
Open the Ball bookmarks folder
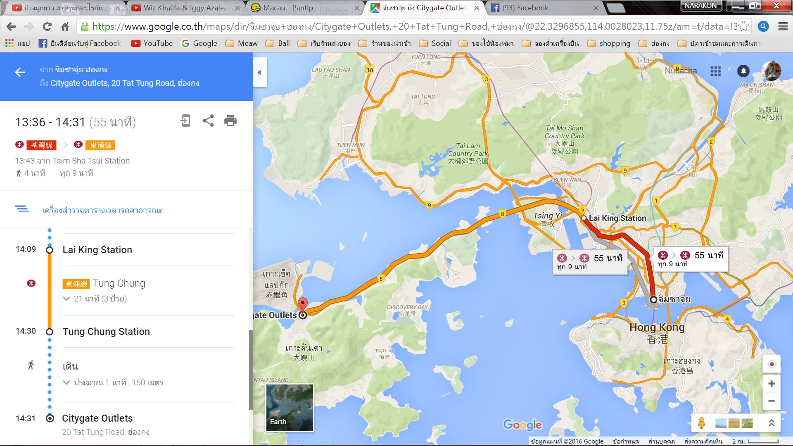point(278,43)
